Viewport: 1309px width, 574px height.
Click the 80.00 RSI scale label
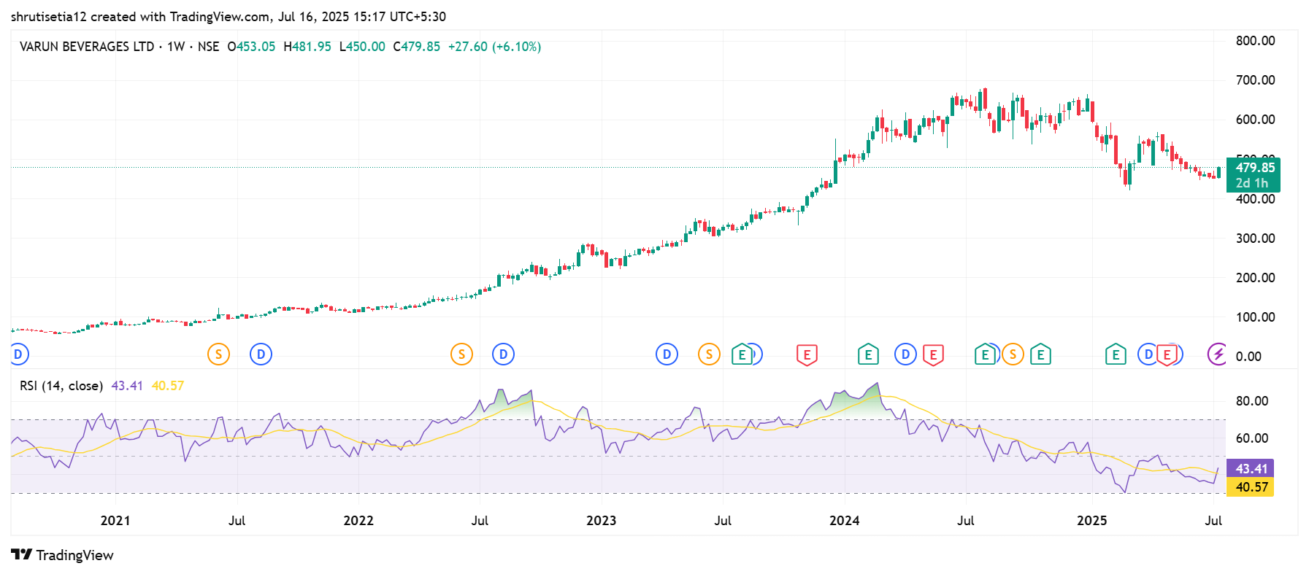(1252, 401)
